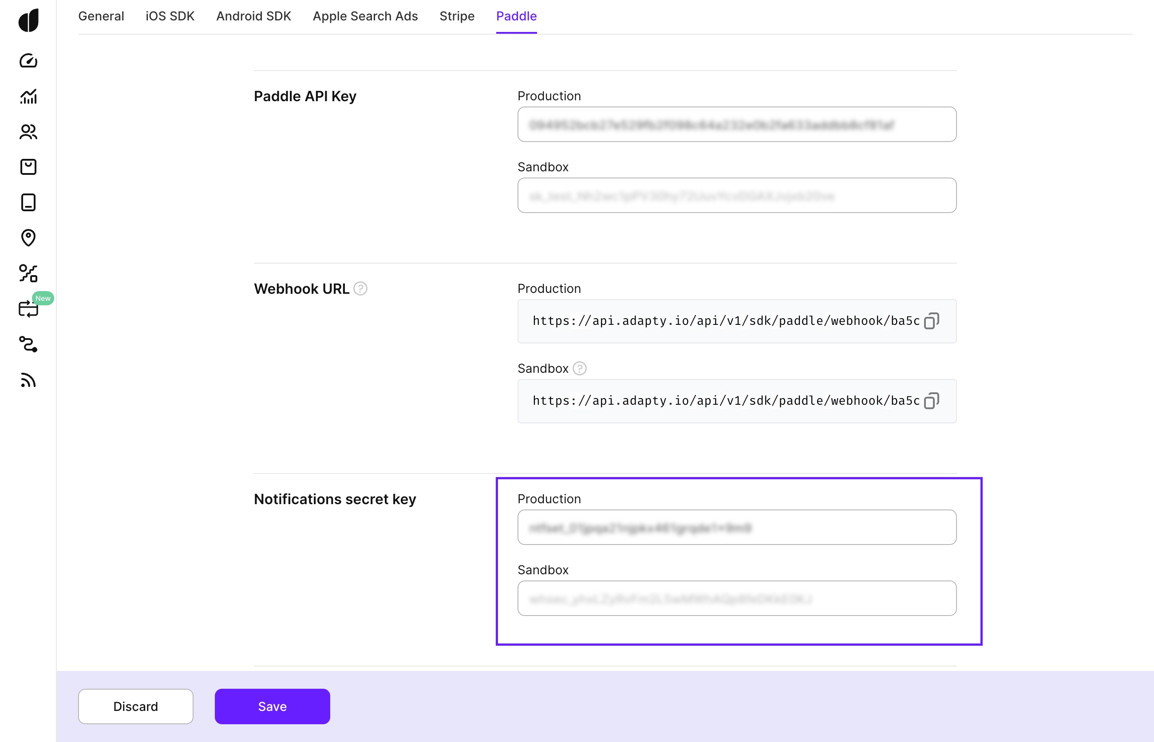Open the analytics charts icon in sidebar

[28, 96]
